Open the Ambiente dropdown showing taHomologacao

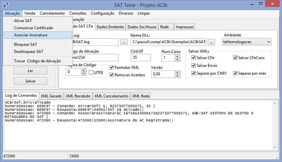pyautogui.click(x=246, y=42)
